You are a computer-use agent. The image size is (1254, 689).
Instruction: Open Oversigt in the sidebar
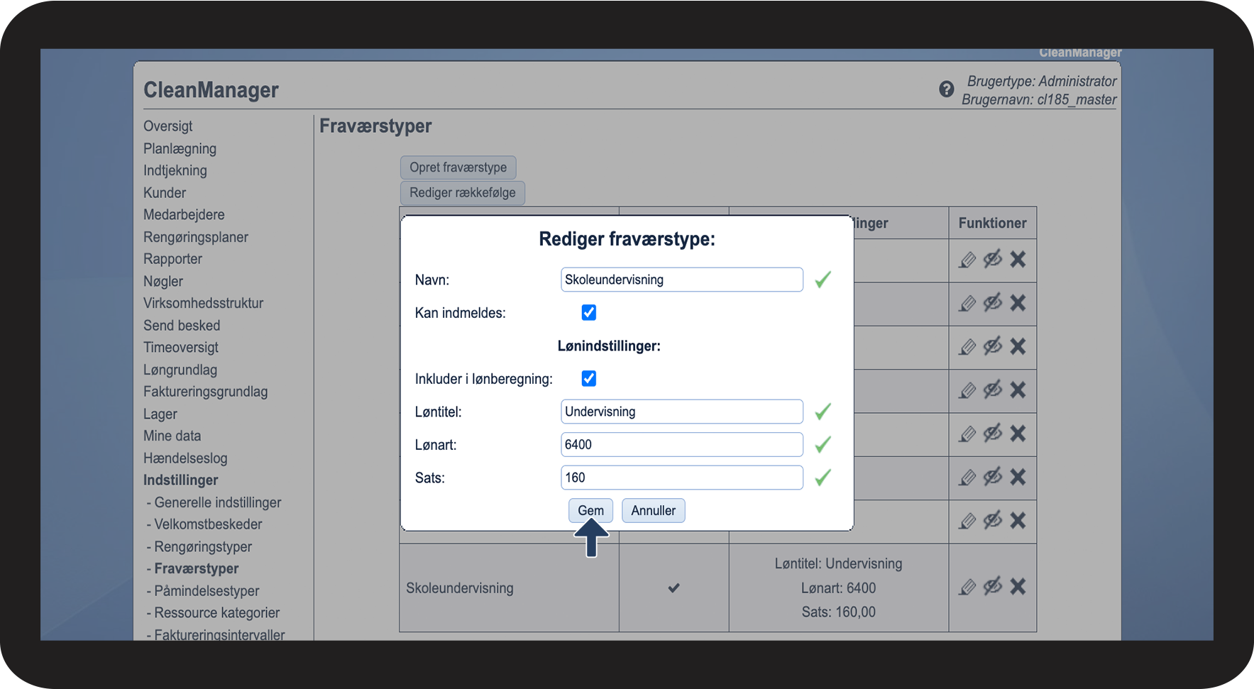(167, 126)
